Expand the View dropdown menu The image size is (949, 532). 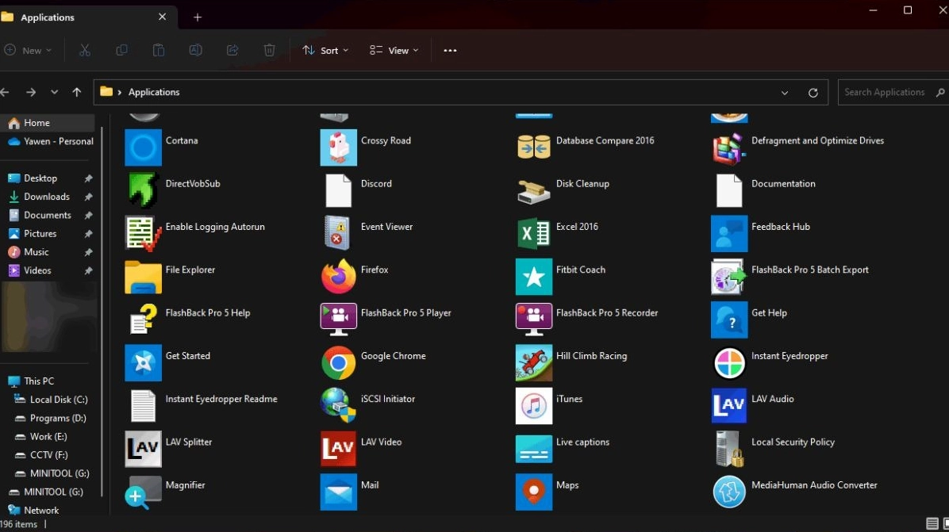[x=394, y=51]
